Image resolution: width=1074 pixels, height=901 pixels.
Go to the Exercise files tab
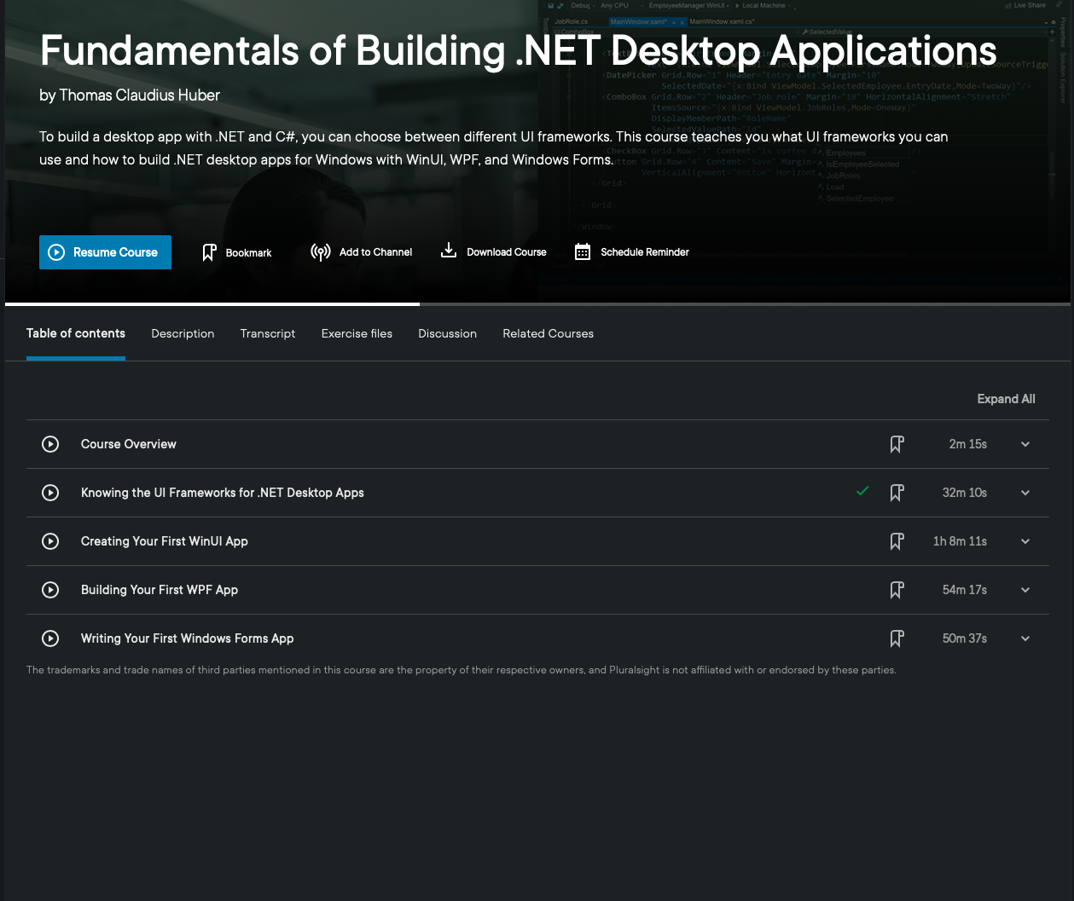(x=357, y=333)
